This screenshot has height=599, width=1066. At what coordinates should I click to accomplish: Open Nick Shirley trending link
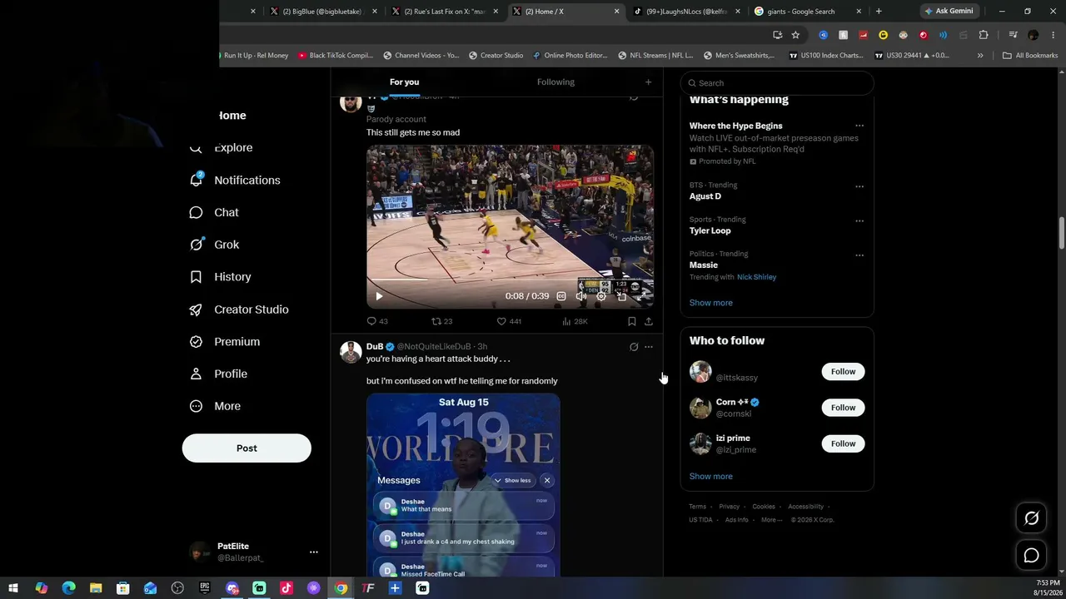[756, 277]
